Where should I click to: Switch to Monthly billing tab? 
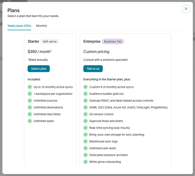tap(41, 26)
